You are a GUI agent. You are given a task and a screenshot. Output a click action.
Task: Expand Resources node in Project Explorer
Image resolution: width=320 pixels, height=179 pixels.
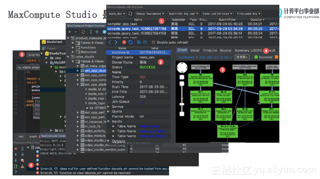click(73, 52)
